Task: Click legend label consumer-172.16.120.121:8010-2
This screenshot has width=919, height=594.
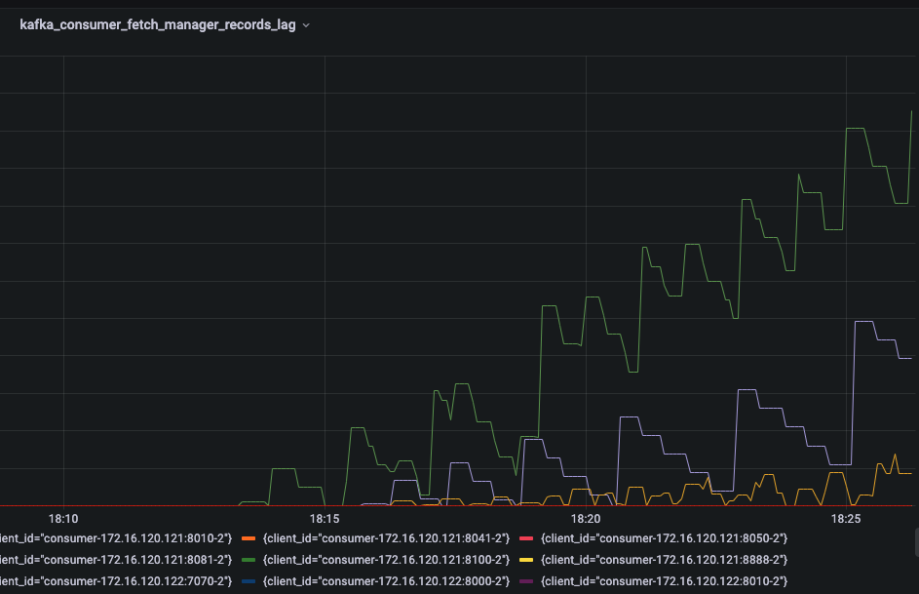Action: [x=115, y=538]
